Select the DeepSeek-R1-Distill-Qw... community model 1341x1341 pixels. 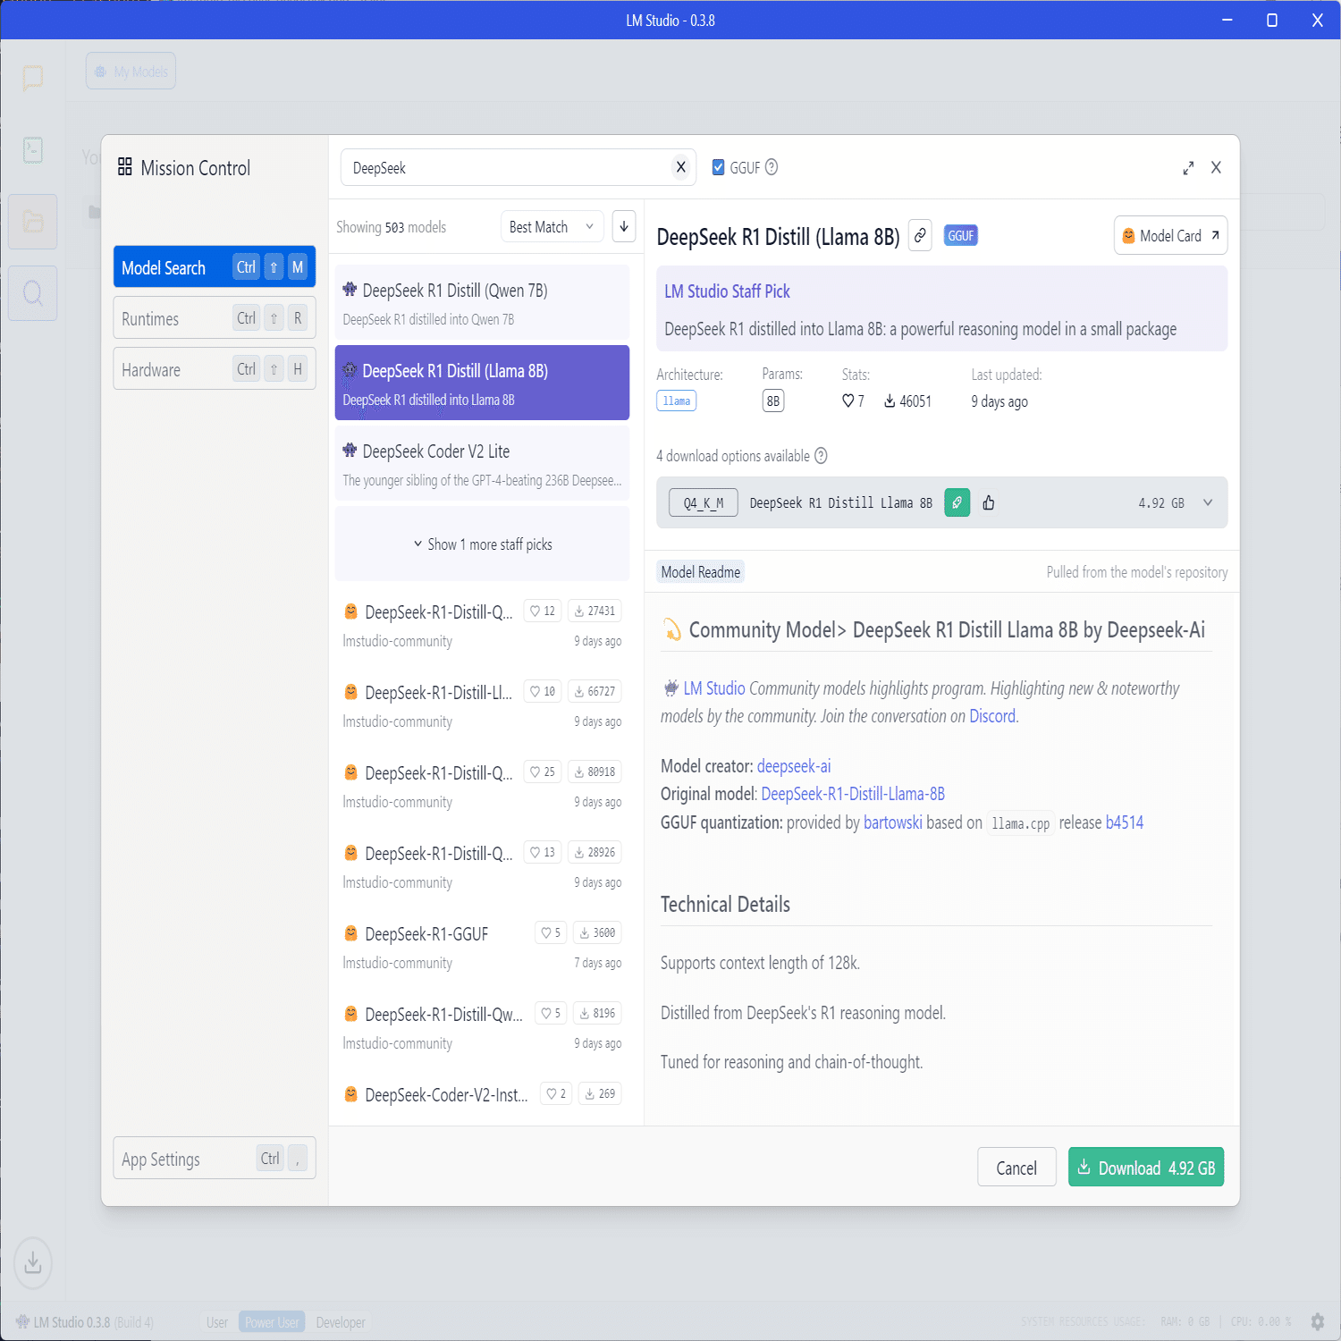point(483,1027)
